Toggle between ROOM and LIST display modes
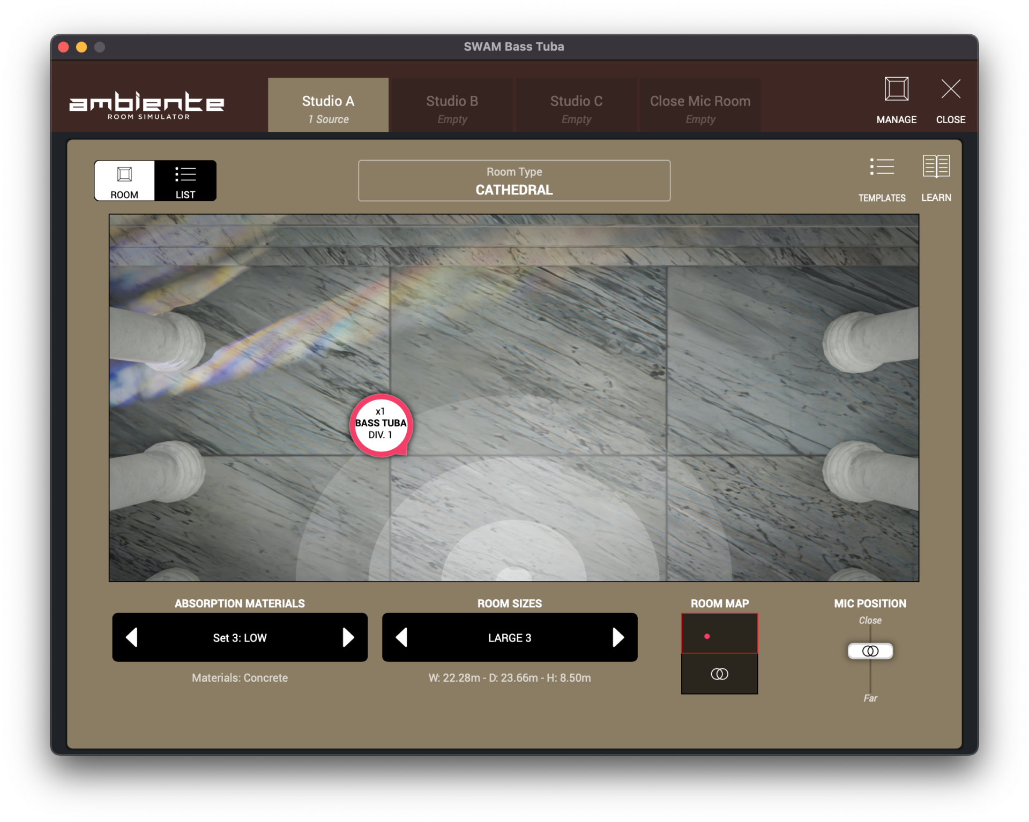The image size is (1029, 822). (x=155, y=180)
